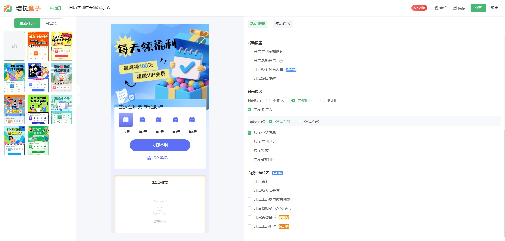The height and width of the screenshot is (241, 505).
Task: Enable 显示特效 checkbox
Action: click(x=249, y=151)
